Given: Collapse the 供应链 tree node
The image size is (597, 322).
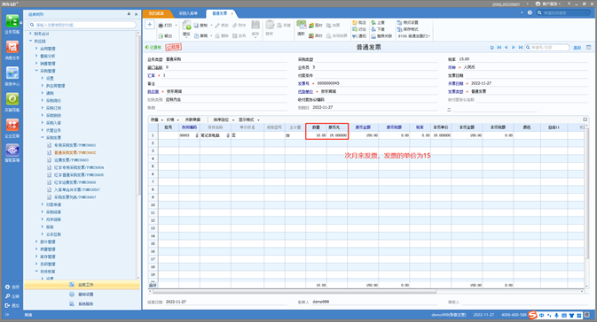Looking at the screenshot, I should pos(31,41).
